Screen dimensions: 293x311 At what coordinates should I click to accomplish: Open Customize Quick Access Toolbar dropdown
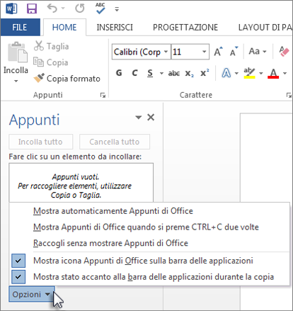click(117, 9)
